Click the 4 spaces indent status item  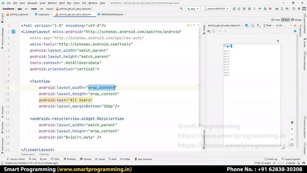[x=290, y=163]
